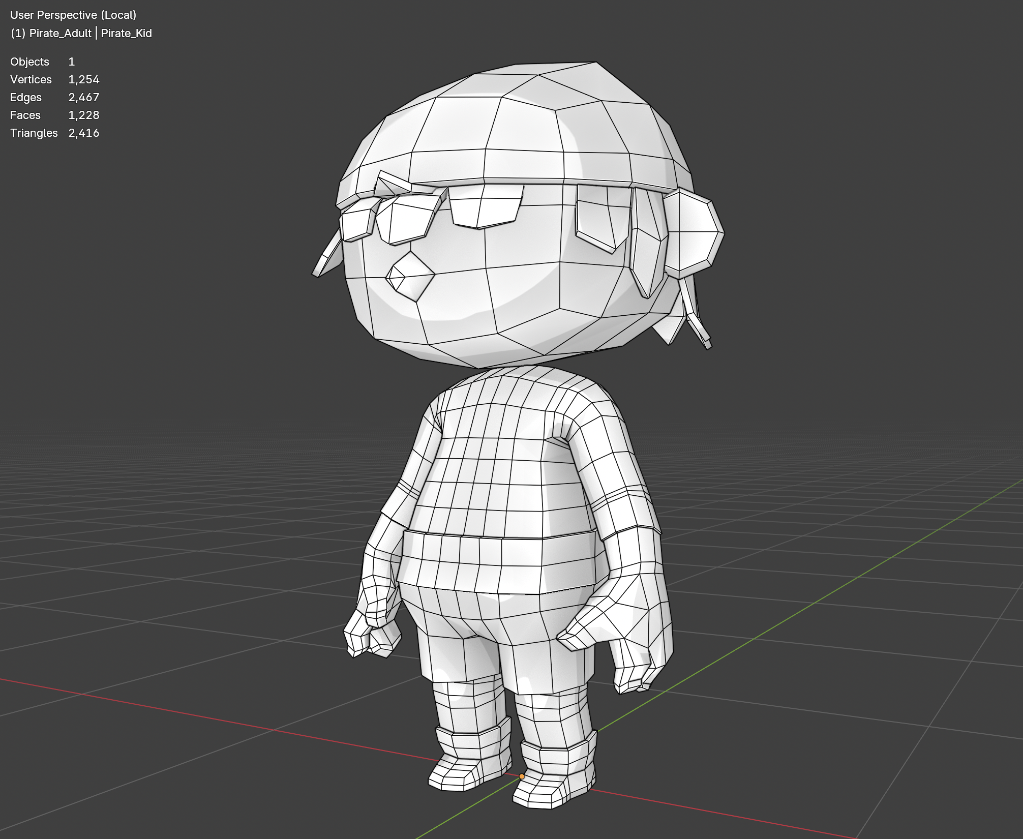Image resolution: width=1023 pixels, height=839 pixels.
Task: Click the orange object origin dot
Action: 522,776
